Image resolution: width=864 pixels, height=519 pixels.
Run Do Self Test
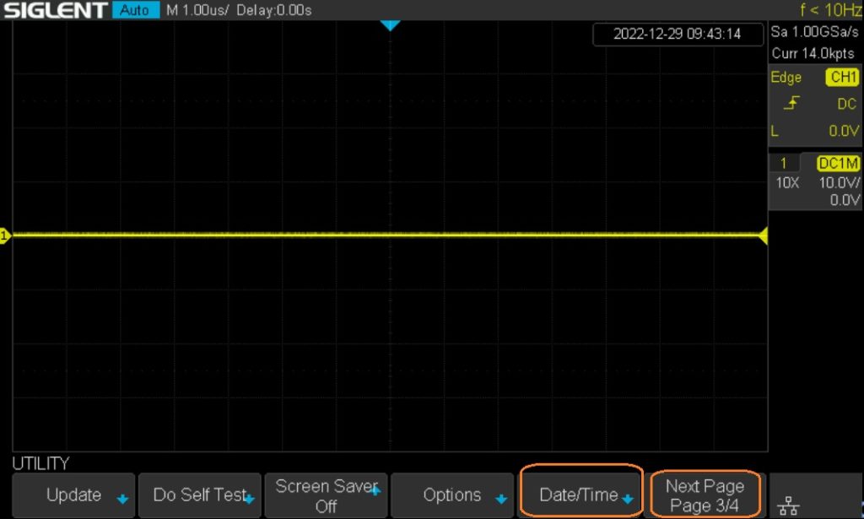coord(199,495)
